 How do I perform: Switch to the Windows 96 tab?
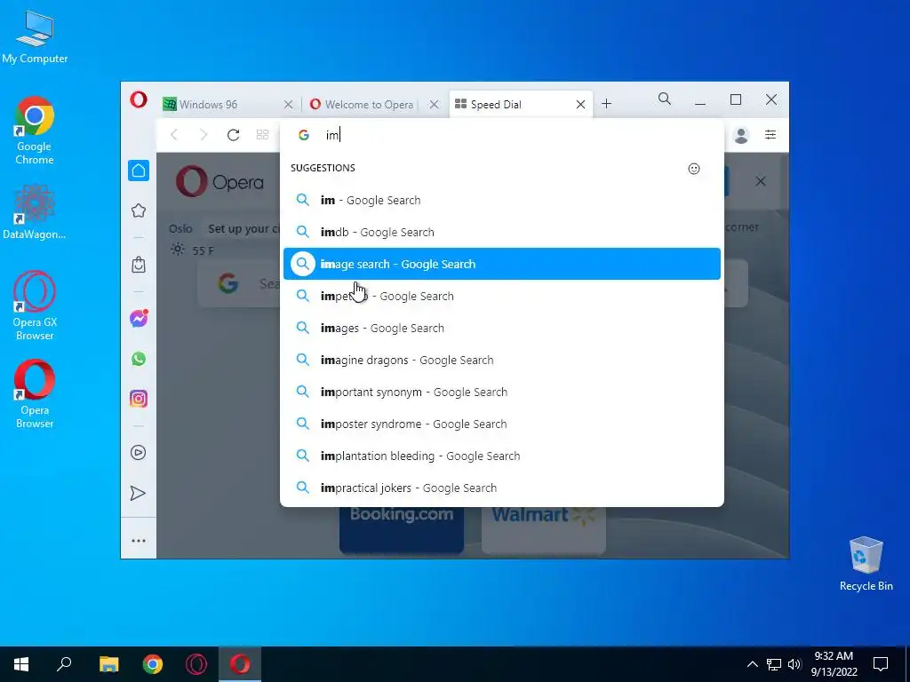(229, 105)
